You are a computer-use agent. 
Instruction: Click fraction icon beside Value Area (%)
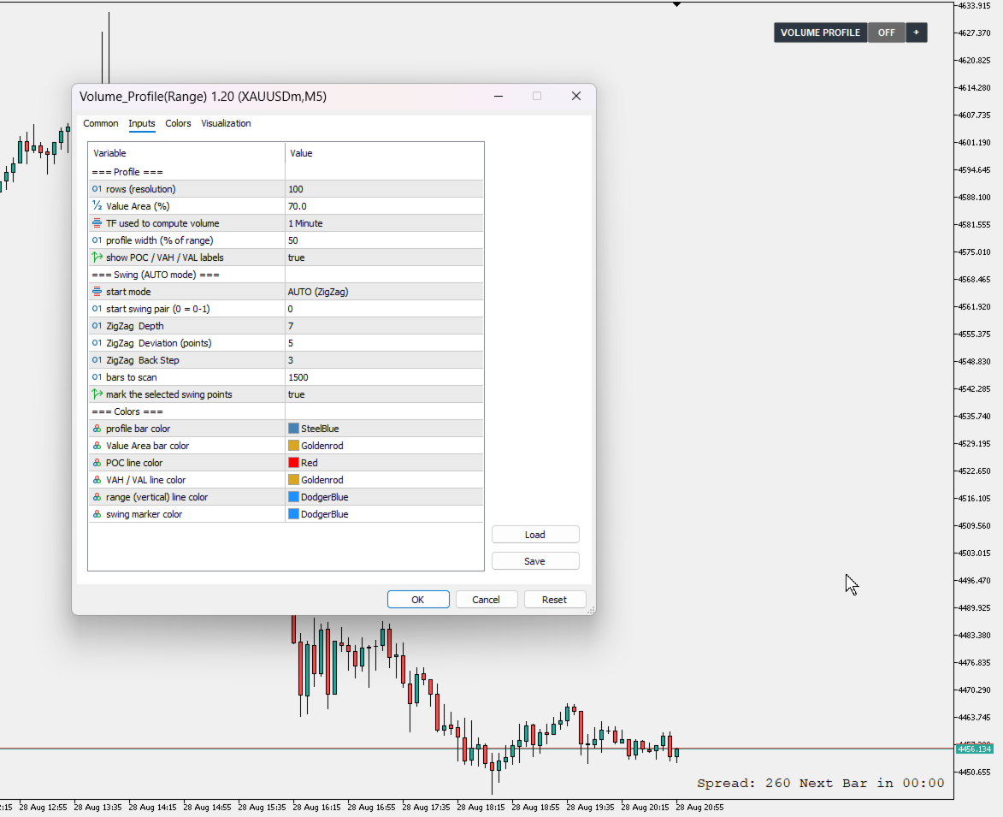97,206
